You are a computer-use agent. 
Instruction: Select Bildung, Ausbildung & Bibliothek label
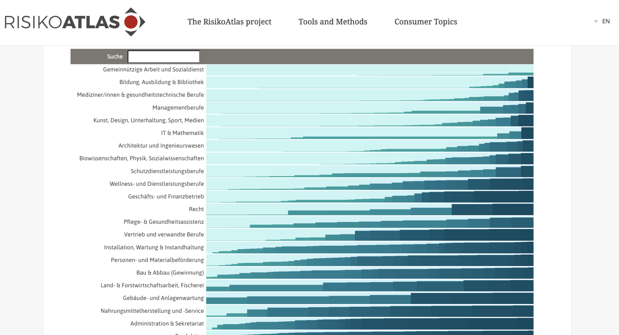[x=161, y=82]
